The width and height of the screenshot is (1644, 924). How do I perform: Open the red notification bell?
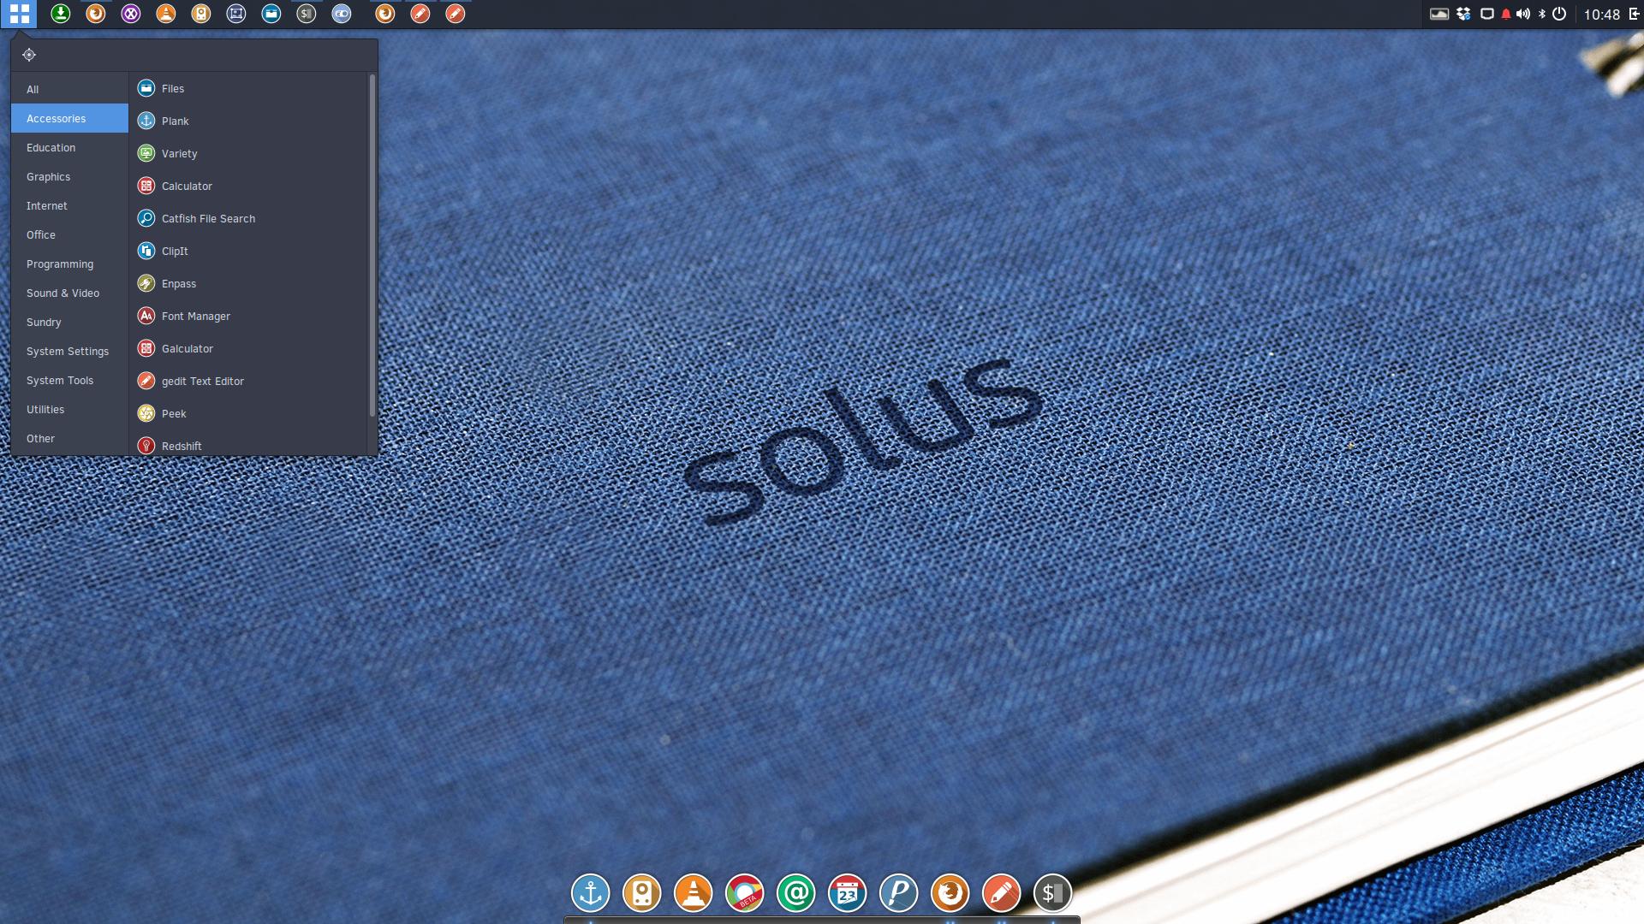tap(1505, 14)
